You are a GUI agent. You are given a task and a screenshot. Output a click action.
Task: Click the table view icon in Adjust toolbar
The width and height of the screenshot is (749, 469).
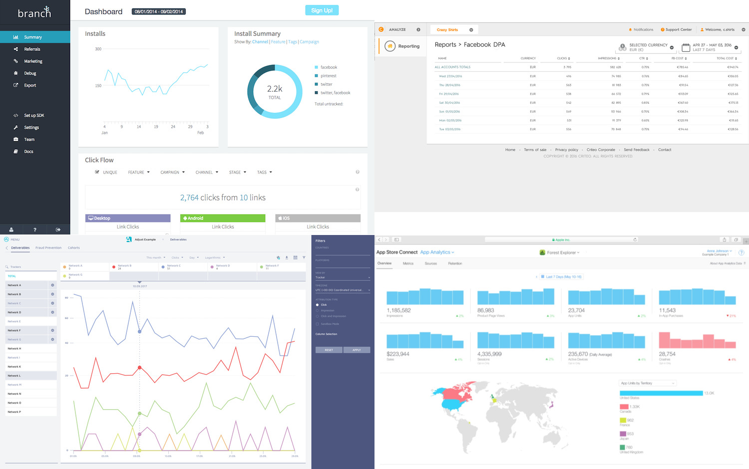[295, 257]
